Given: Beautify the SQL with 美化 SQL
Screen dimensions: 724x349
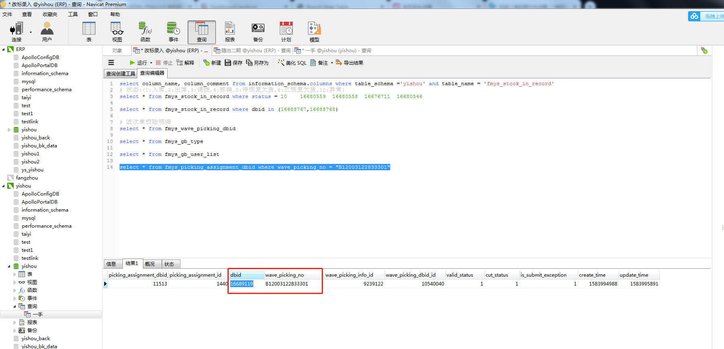Looking at the screenshot, I should point(292,63).
